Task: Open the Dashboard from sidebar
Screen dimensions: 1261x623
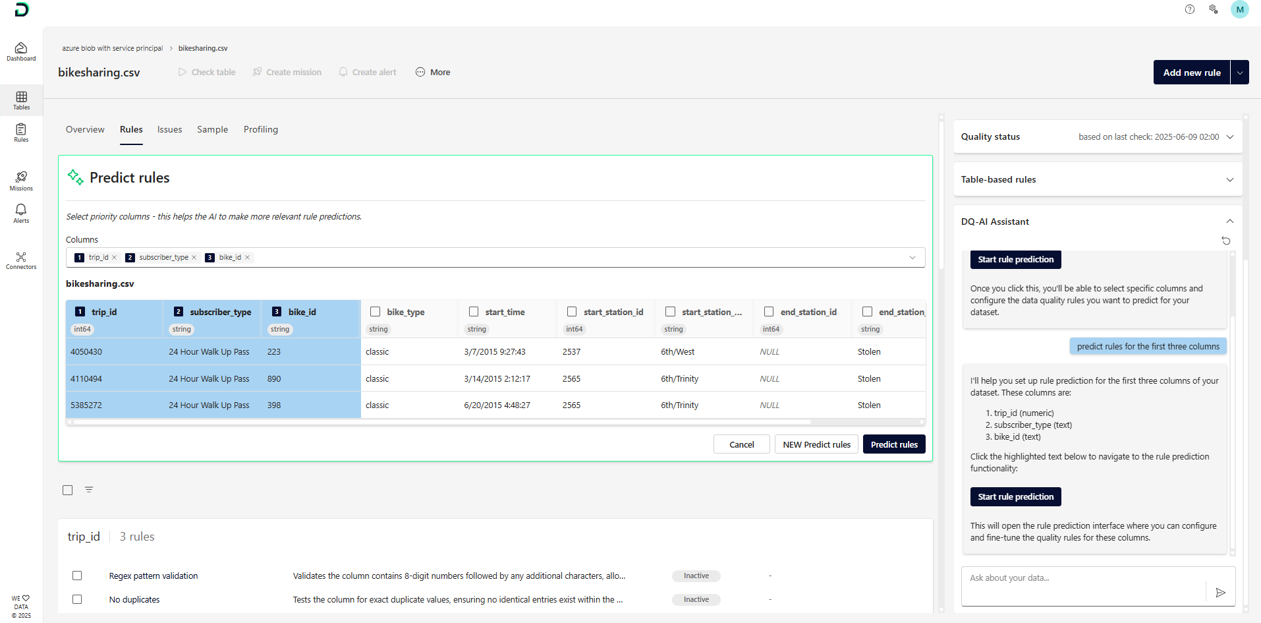Action: tap(21, 51)
